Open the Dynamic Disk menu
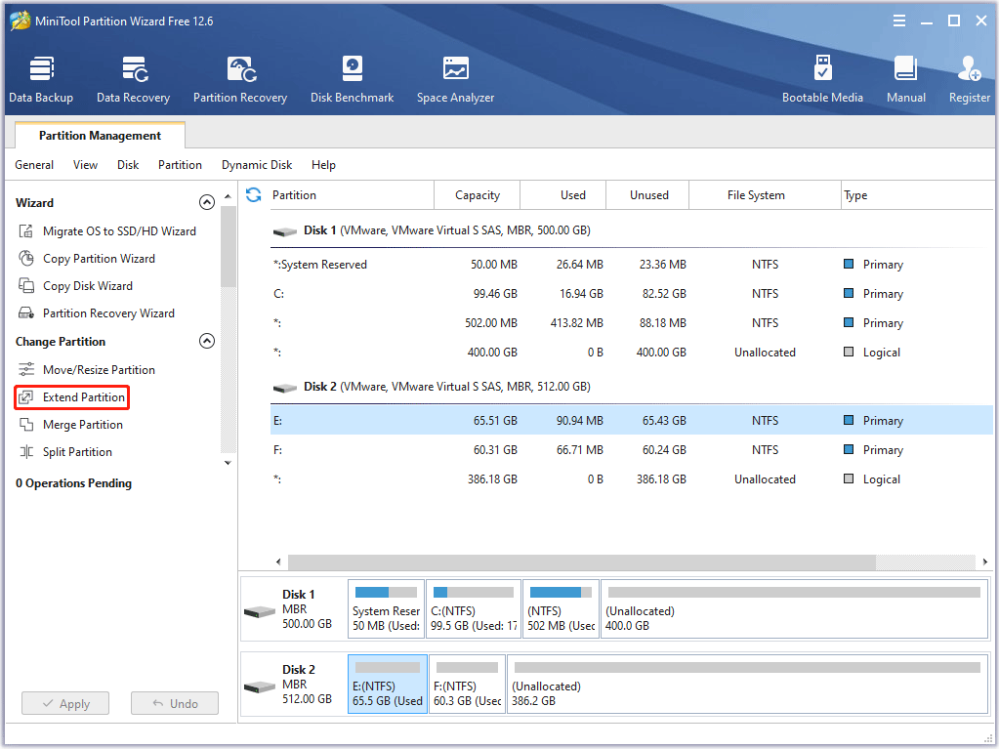The height and width of the screenshot is (749, 999). [x=256, y=165]
